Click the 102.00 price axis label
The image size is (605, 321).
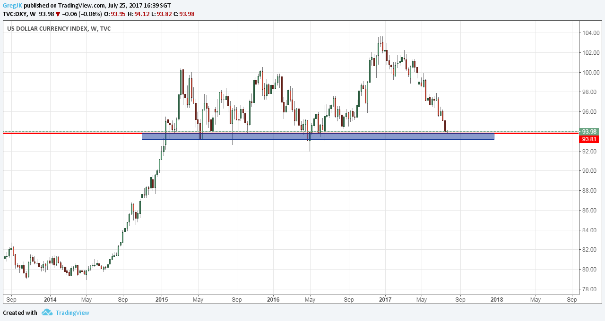590,53
